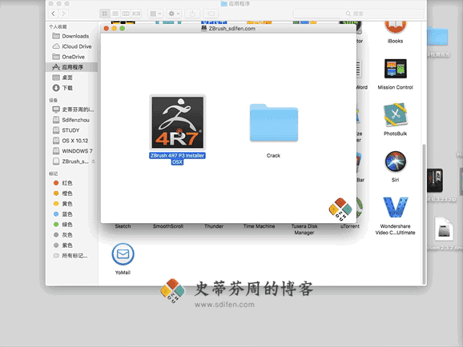Click the Share button in Finder toolbar

pyautogui.click(x=192, y=14)
